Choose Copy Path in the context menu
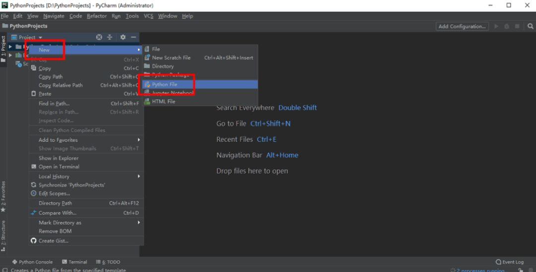Viewport: 536px width, 272px height. tap(86, 76)
